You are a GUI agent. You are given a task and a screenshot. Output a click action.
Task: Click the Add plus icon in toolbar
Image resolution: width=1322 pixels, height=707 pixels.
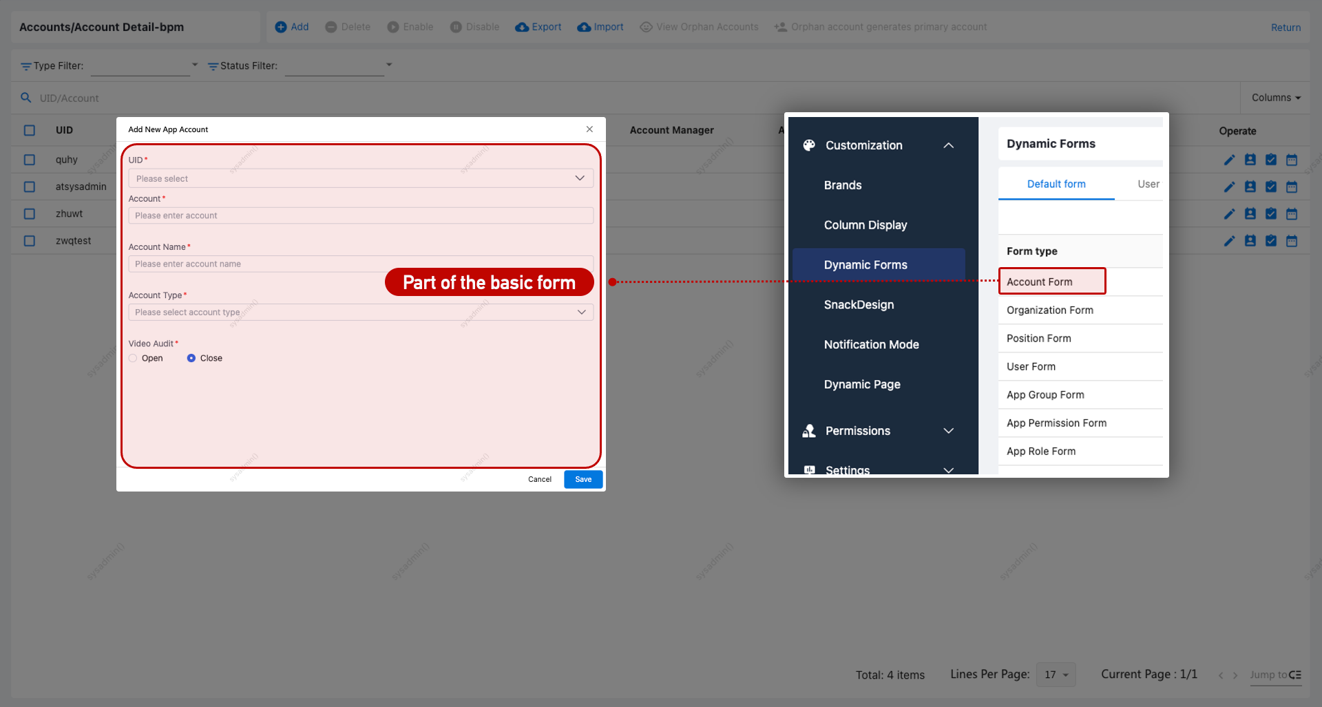(281, 27)
